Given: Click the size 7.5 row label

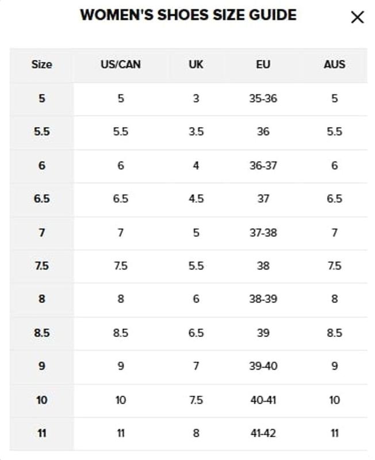Looking at the screenshot, I should [x=41, y=266].
